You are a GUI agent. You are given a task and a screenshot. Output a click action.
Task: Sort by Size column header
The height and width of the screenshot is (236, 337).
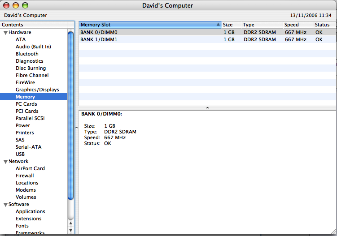click(x=232, y=25)
